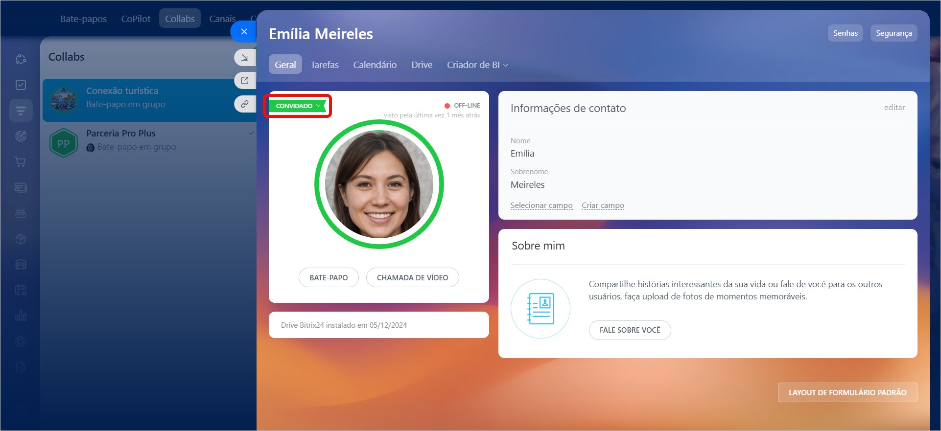Viewport: 941px width, 431px height.
Task: Select Bate-papos in the top menu
Action: [x=83, y=19]
